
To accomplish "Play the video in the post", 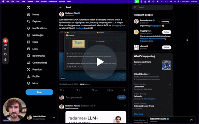I will tap(100, 62).
